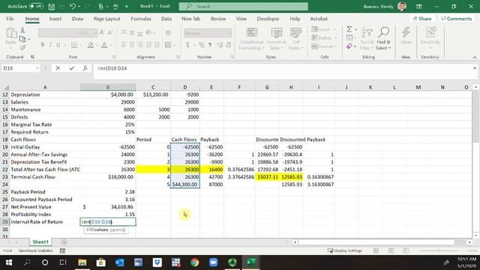Click the Insert Function fx icon
Viewport: 480px width, 270px height.
(85, 68)
